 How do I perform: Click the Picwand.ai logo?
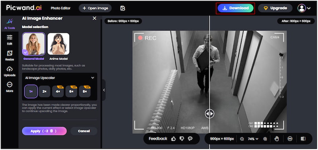24,8
